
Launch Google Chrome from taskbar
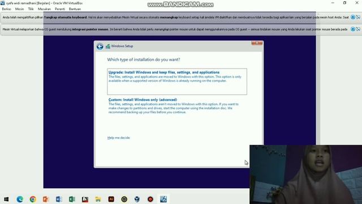tap(33, 199)
